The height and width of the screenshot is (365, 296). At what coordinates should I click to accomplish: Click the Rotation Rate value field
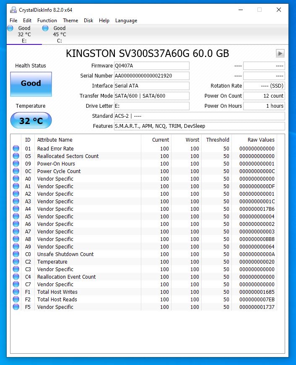[x=264, y=85]
